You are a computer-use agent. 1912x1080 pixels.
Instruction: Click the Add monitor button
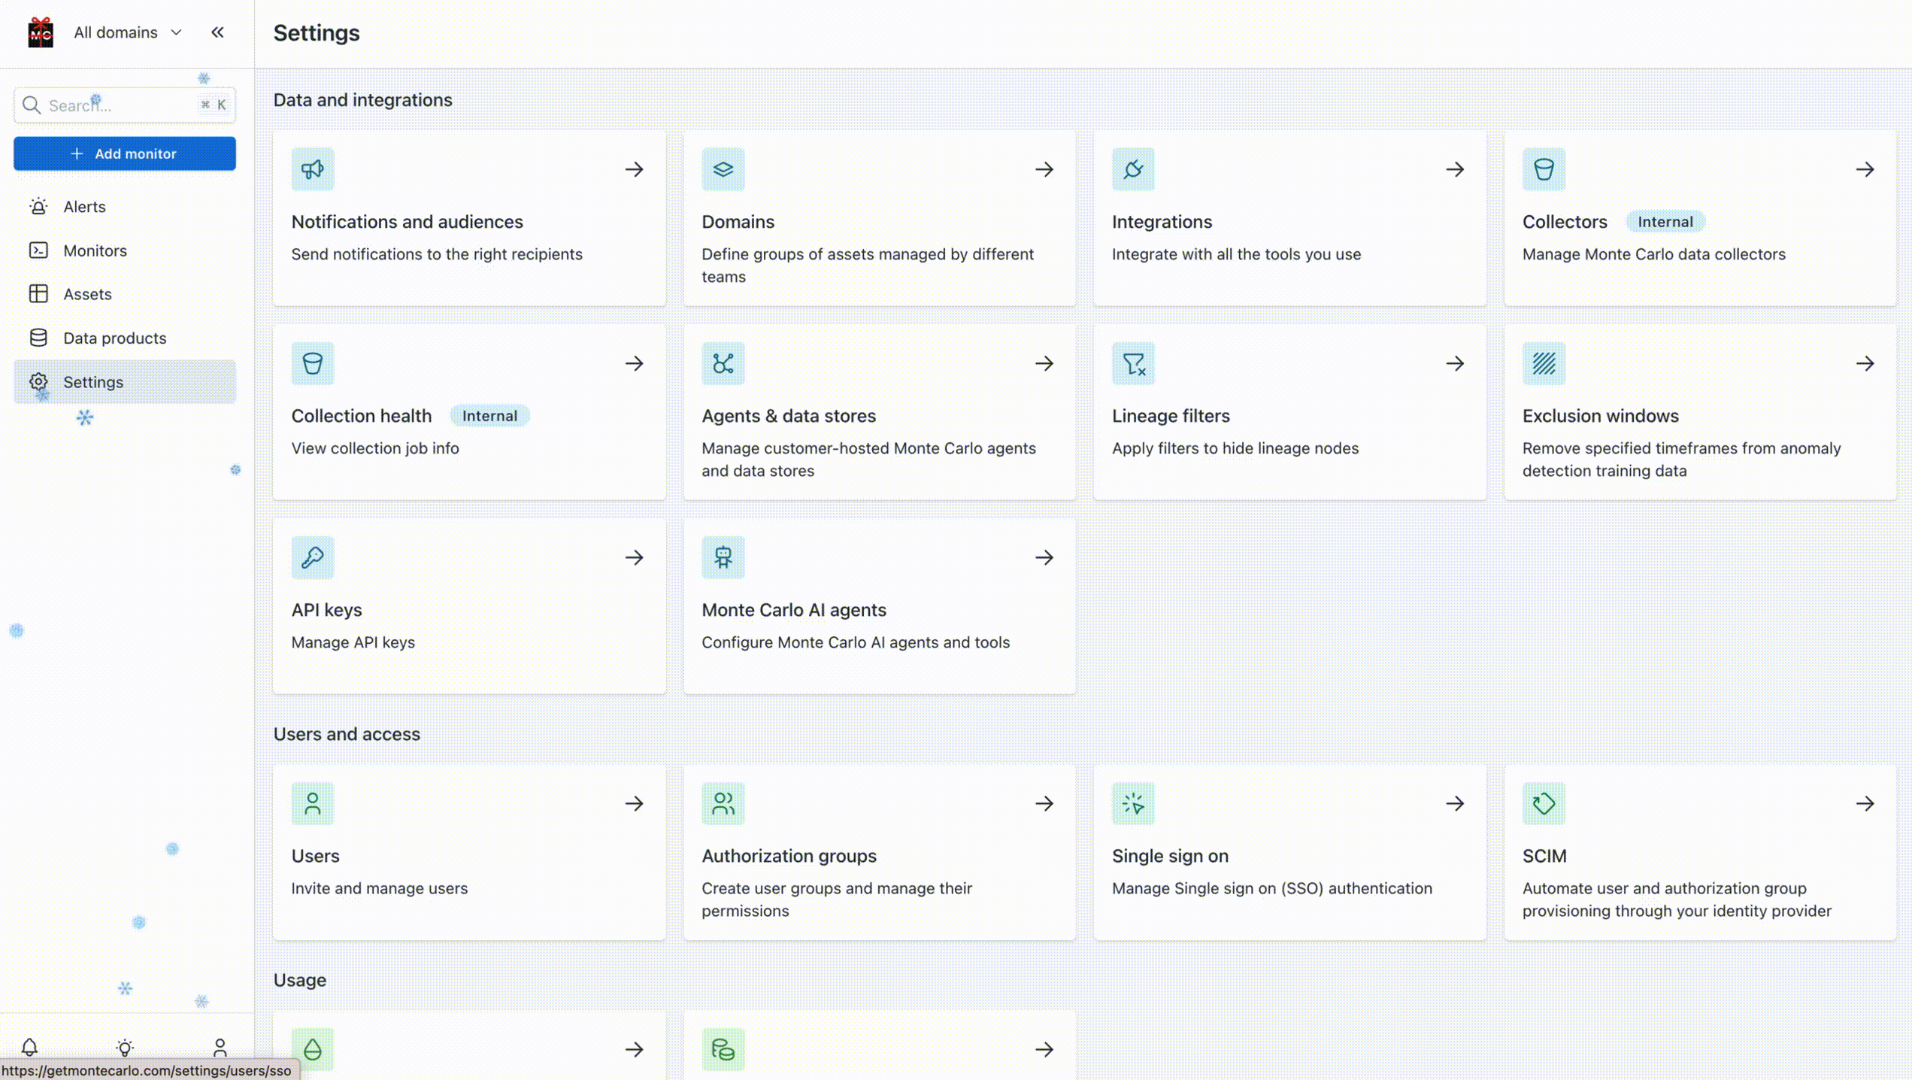tap(125, 153)
